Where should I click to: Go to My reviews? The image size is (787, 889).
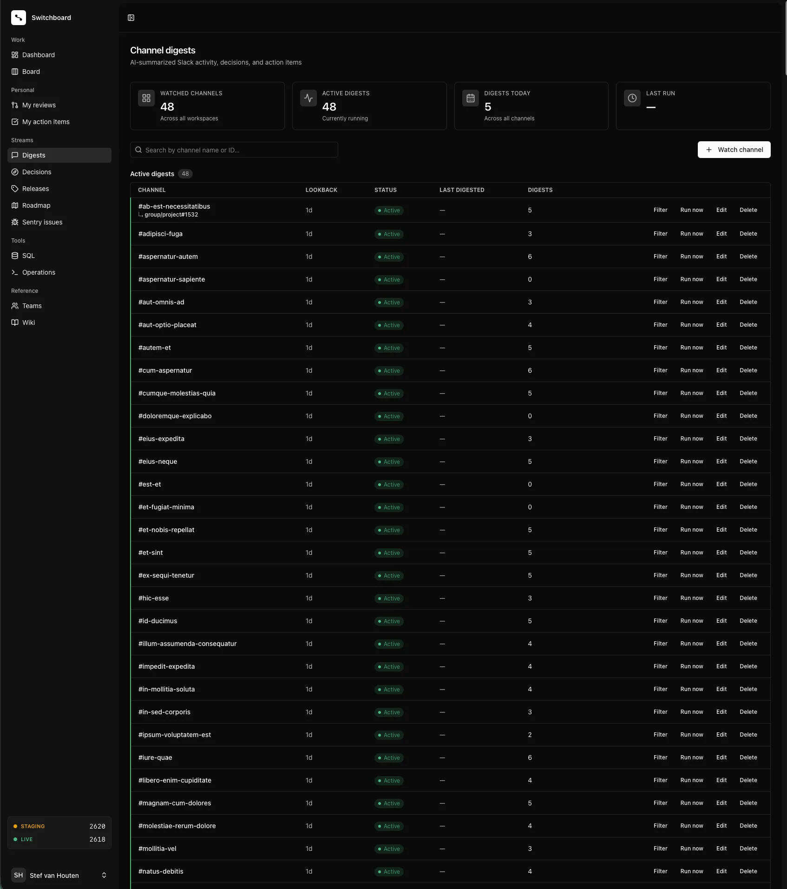point(59,105)
